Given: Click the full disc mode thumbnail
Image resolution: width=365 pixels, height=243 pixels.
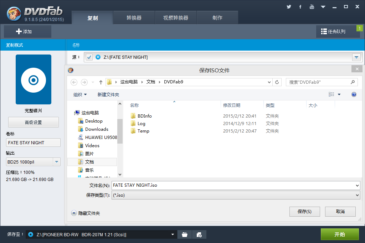Looking at the screenshot, I should coord(34,79).
